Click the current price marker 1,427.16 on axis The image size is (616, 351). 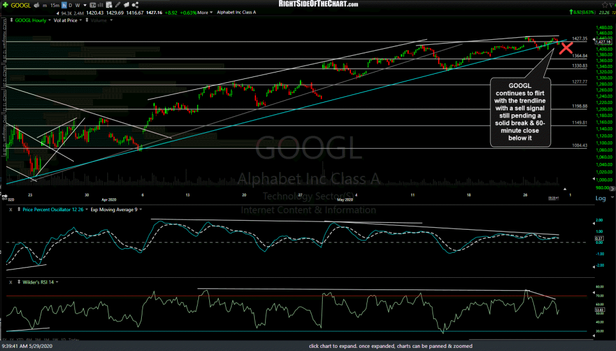point(603,42)
